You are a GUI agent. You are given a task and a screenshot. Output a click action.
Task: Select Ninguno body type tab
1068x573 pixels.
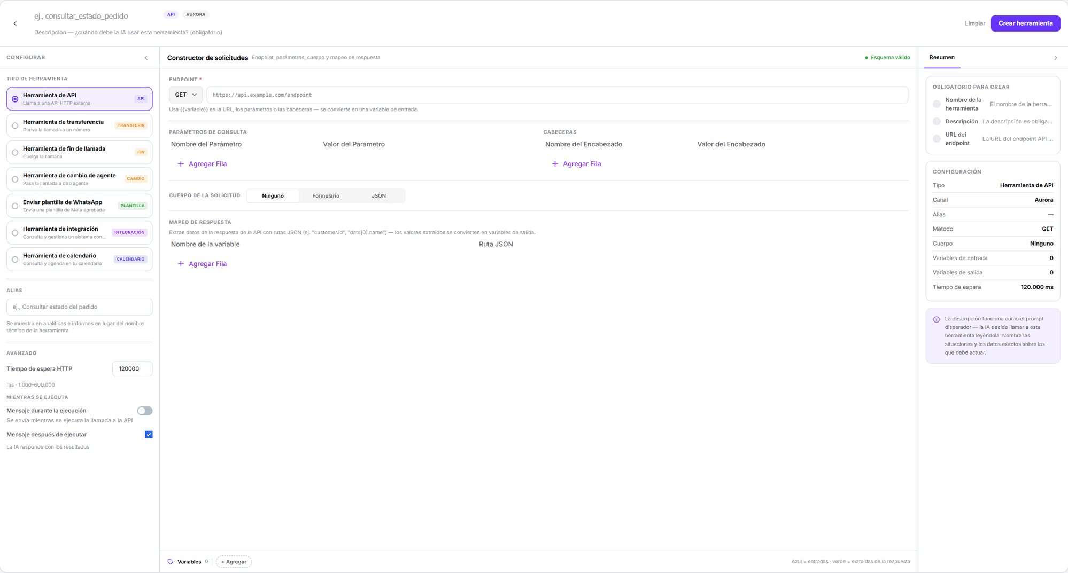(273, 196)
